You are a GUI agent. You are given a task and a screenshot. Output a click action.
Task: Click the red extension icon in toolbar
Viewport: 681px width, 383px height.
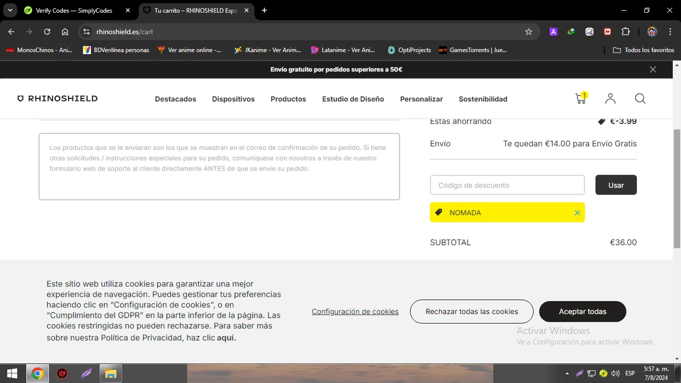[x=607, y=32]
